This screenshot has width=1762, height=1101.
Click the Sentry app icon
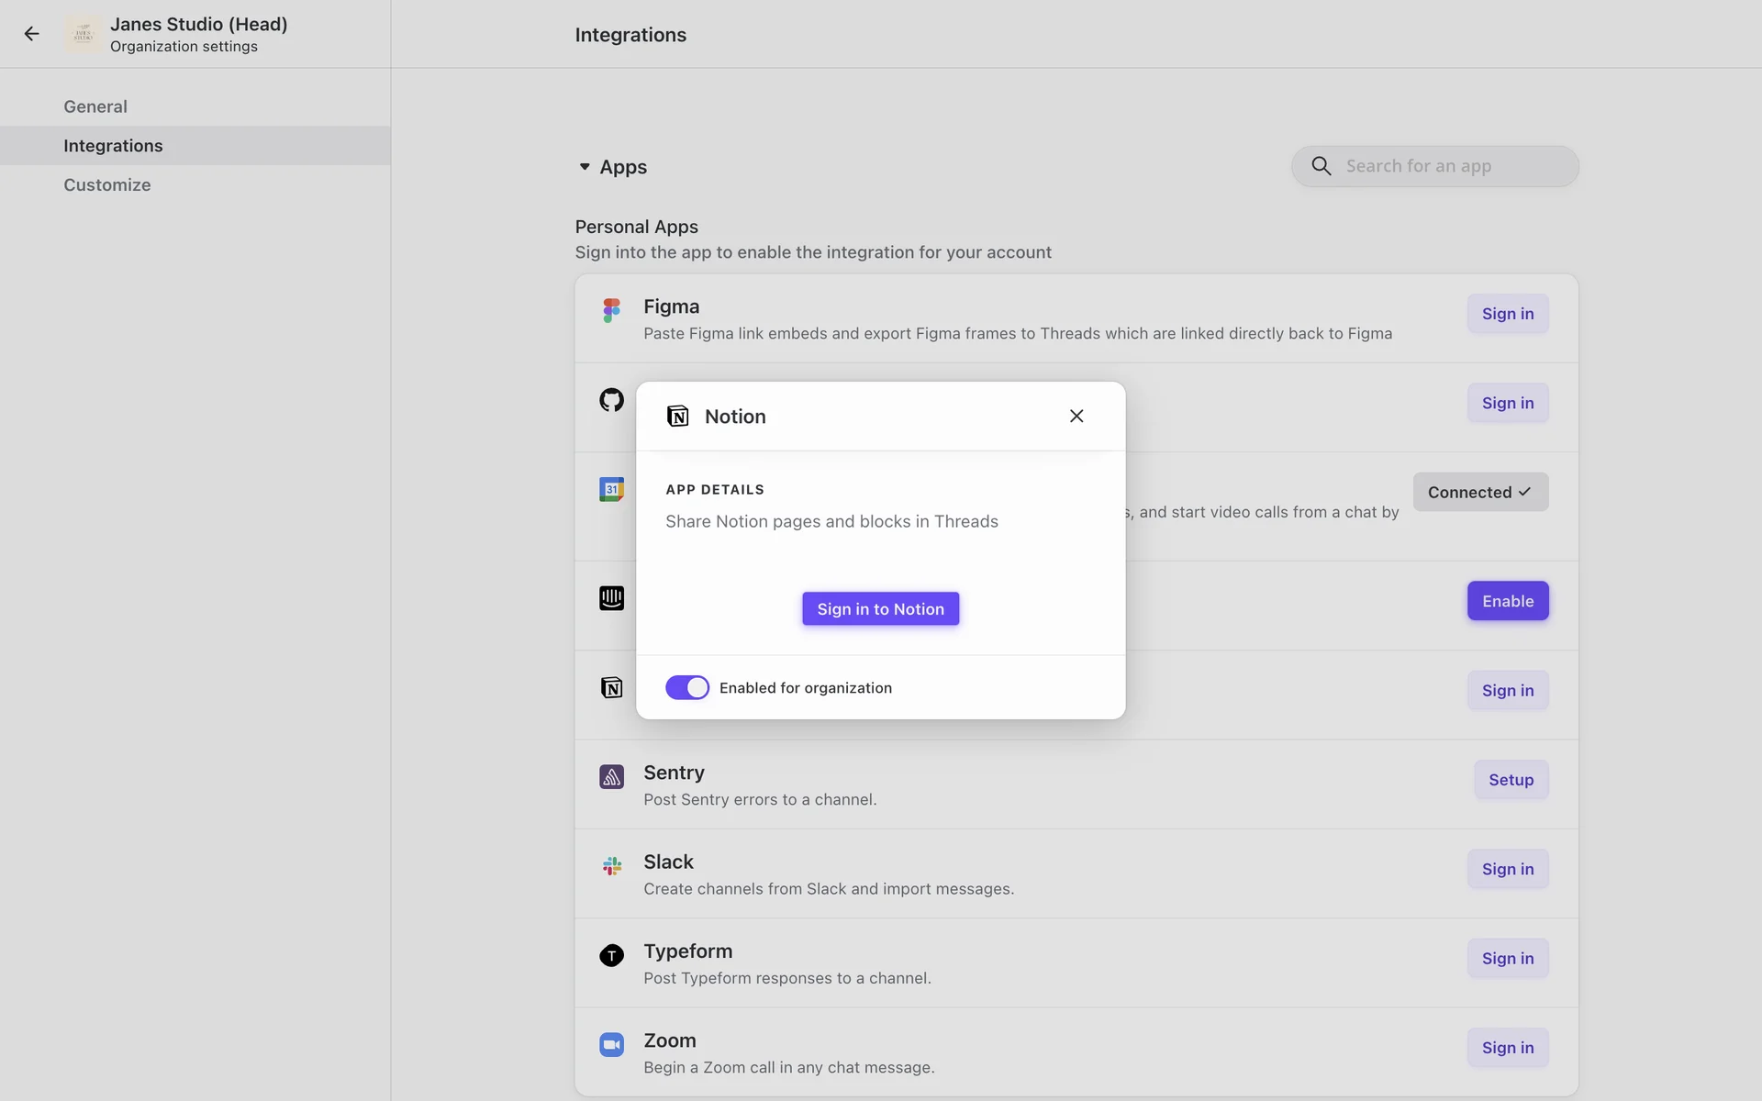tap(611, 777)
